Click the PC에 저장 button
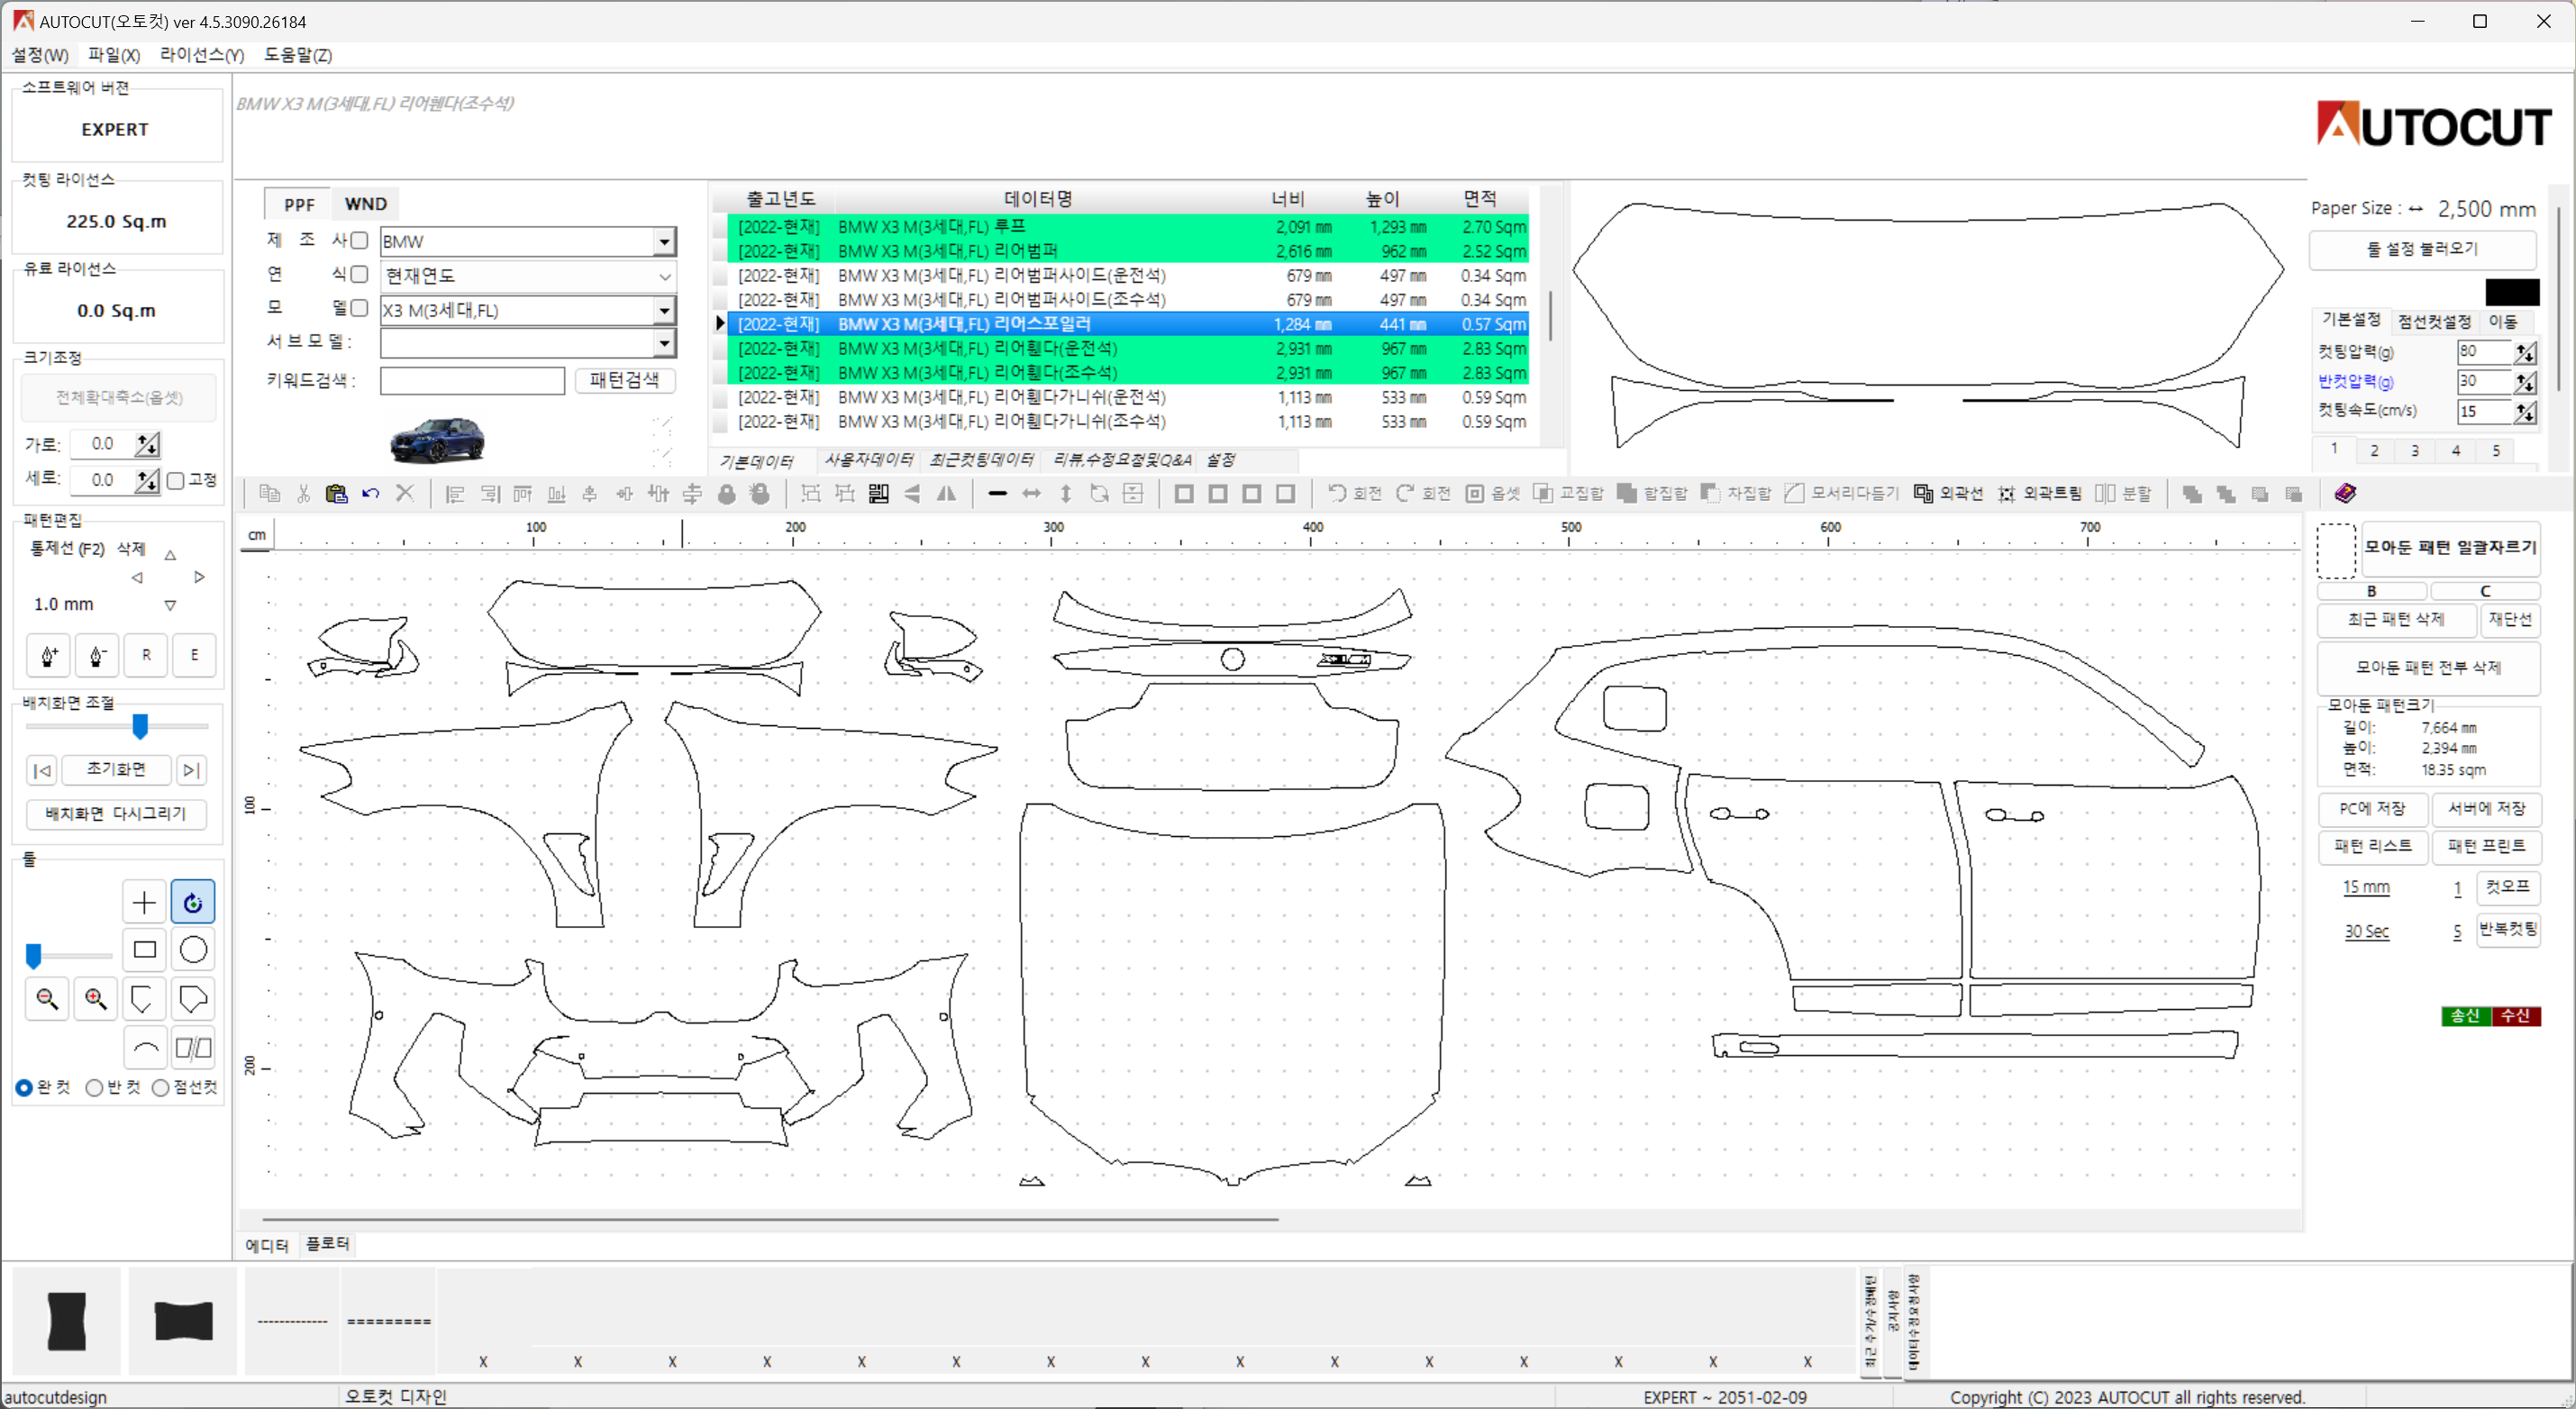The image size is (2576, 1409). [x=2372, y=808]
